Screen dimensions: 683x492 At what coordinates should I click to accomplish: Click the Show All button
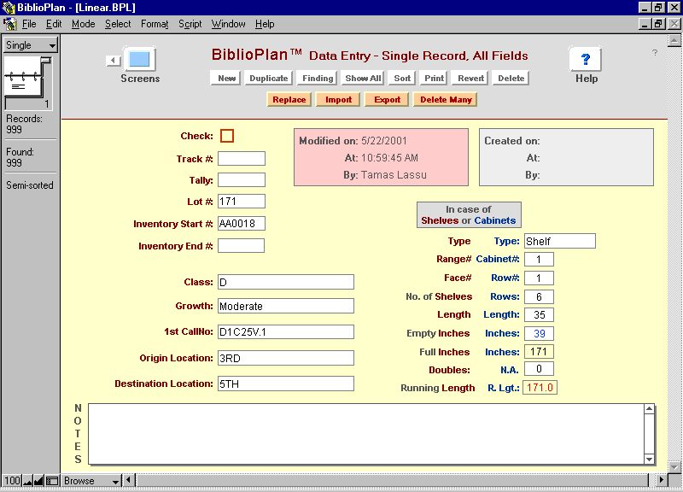pyautogui.click(x=362, y=78)
